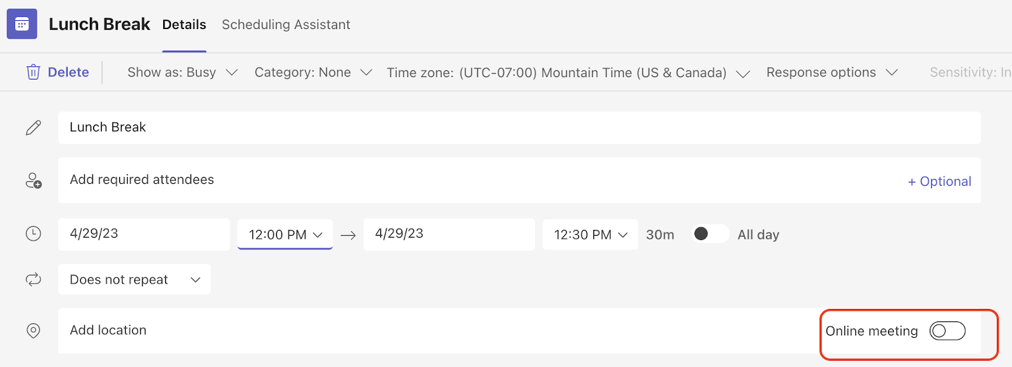The height and width of the screenshot is (367, 1012).
Task: Enable the Online meeting toggle
Action: (947, 331)
